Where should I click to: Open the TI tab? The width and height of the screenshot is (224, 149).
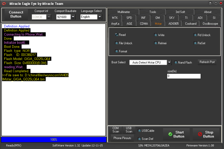[x=186, y=18]
